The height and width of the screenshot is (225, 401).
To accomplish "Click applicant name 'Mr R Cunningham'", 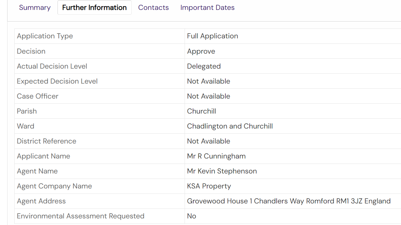I will pyautogui.click(x=216, y=156).
